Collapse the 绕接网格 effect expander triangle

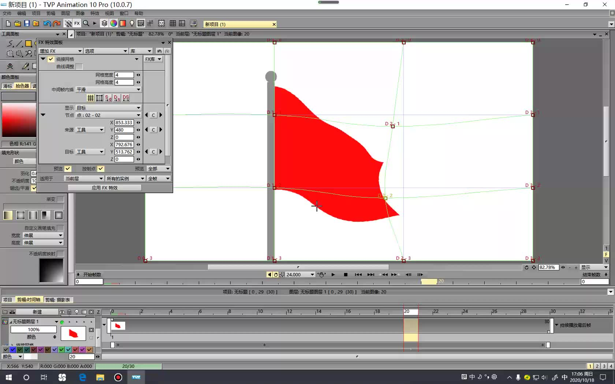pos(43,59)
